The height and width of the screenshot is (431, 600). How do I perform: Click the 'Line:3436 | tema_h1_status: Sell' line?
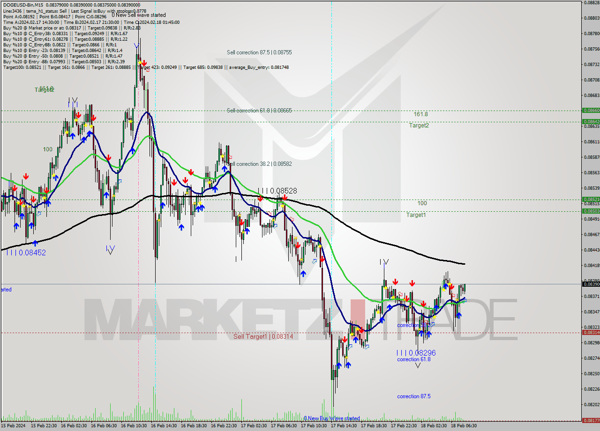click(75, 11)
